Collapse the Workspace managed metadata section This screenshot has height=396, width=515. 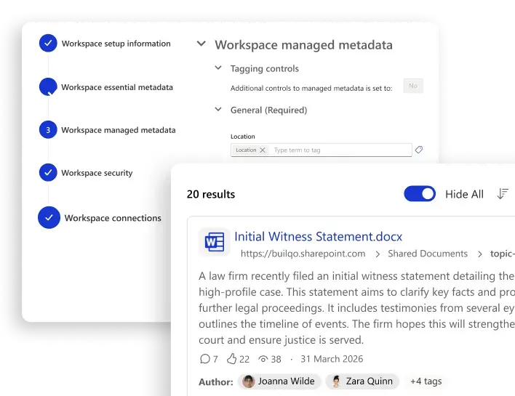click(201, 45)
